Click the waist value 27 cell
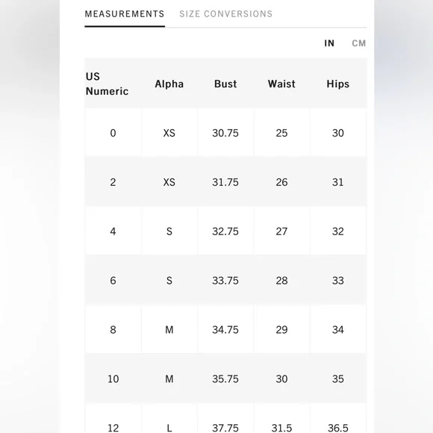Screen dimensions: 433x433 click(281, 231)
